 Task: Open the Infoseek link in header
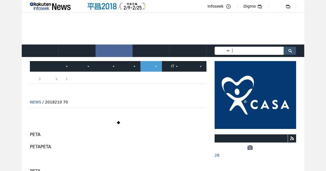point(215,6)
